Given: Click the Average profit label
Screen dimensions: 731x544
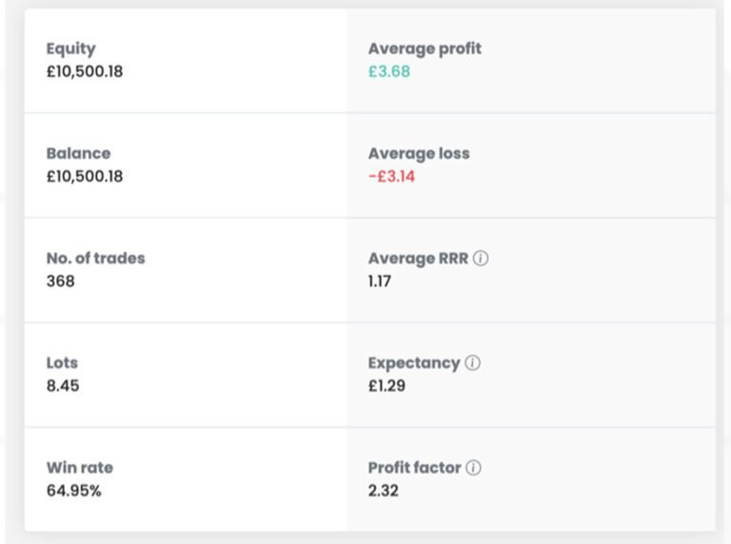Looking at the screenshot, I should [425, 49].
